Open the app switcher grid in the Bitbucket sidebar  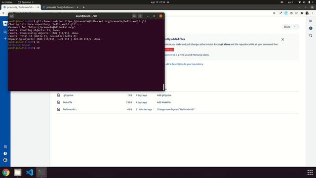pos(5,147)
